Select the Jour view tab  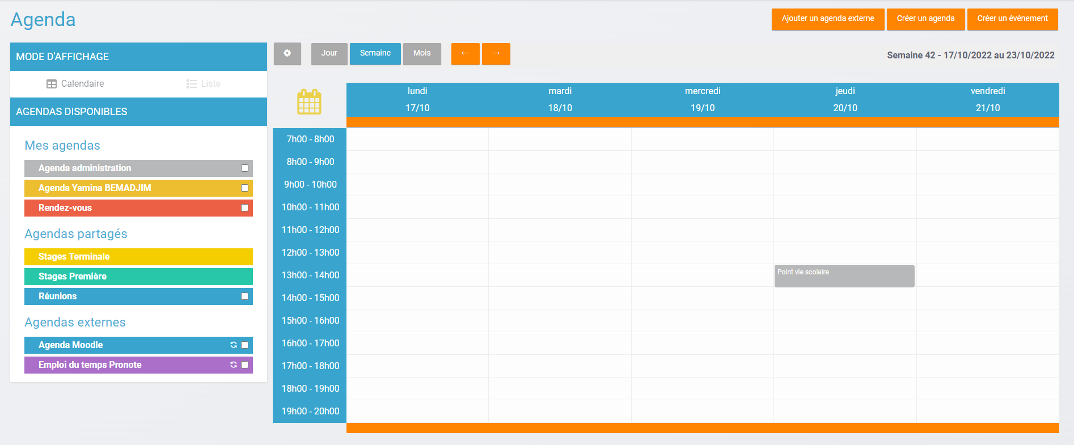(x=329, y=54)
